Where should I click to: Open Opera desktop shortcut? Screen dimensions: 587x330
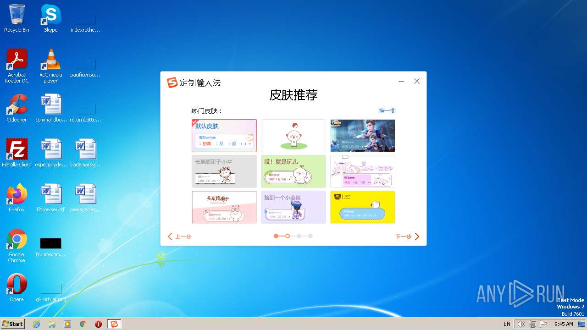click(x=17, y=288)
